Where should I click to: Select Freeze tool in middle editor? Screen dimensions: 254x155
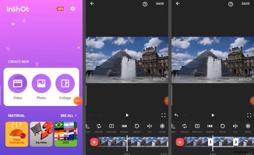(162, 128)
